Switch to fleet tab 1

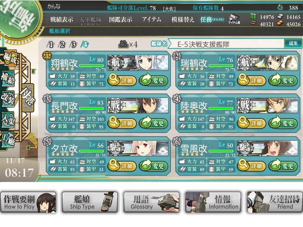point(51,45)
